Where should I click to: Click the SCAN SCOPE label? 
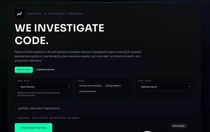coord(145,81)
